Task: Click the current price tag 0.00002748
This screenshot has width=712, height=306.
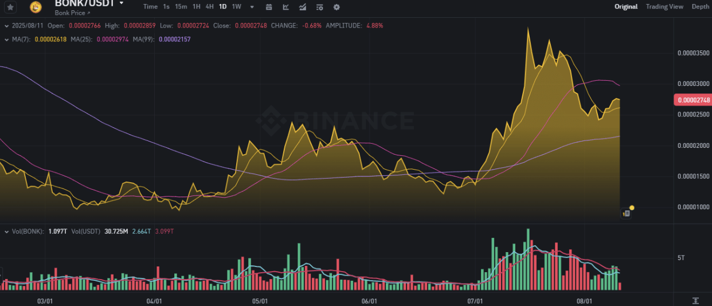Action: pos(694,100)
